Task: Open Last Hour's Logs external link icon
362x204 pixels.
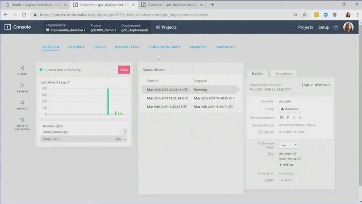Action: [x=68, y=82]
